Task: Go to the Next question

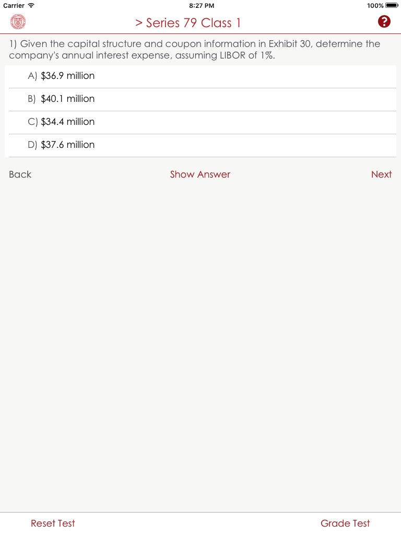Action: (x=381, y=175)
